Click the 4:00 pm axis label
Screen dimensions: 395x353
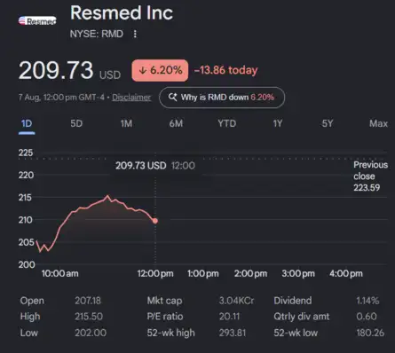(x=346, y=273)
